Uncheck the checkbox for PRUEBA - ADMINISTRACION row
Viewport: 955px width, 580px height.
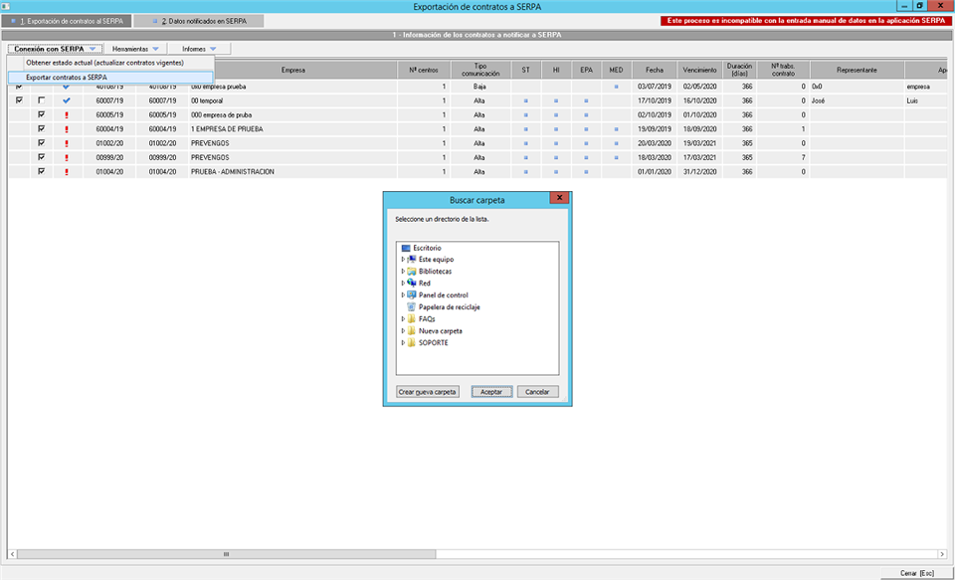pos(41,171)
